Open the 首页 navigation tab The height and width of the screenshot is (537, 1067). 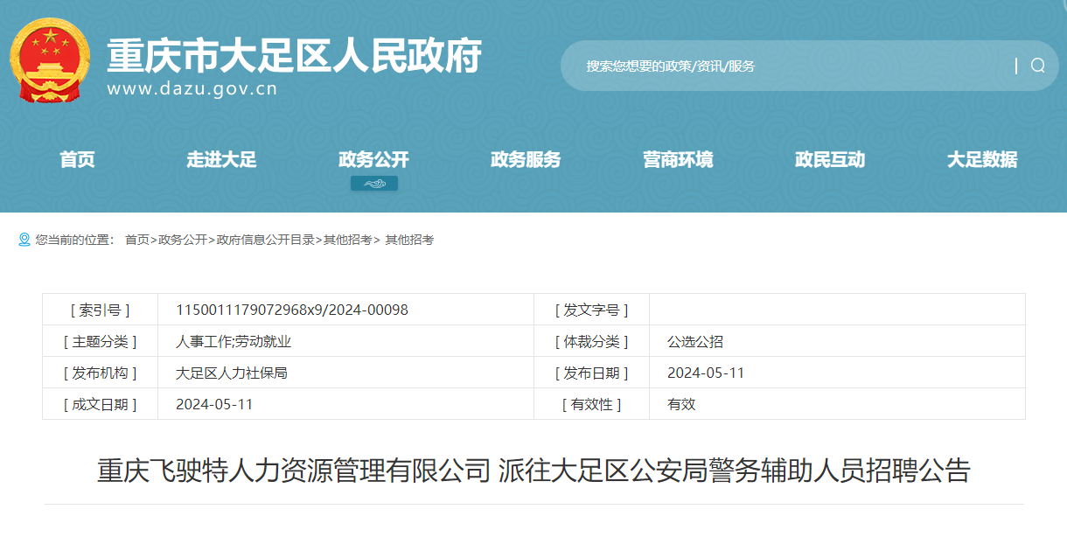coord(77,159)
